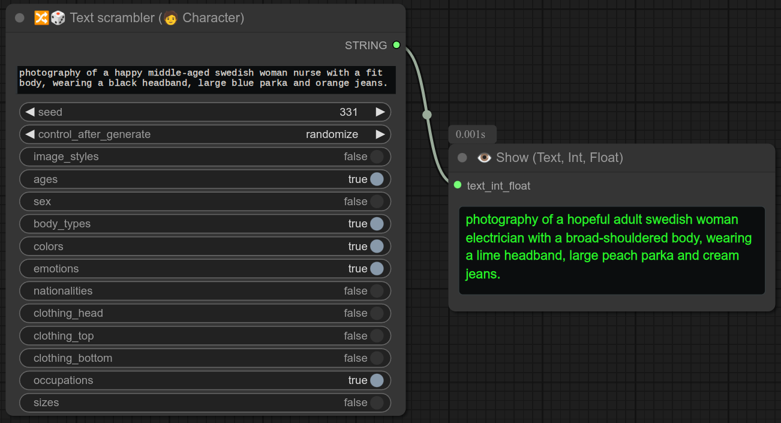
Task: Switch control_after_generate to the previous option
Action: 29,134
